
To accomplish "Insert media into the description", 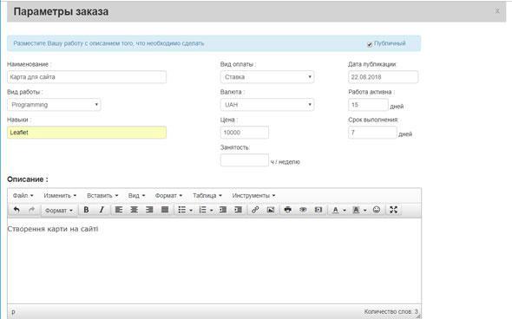I will [318, 210].
